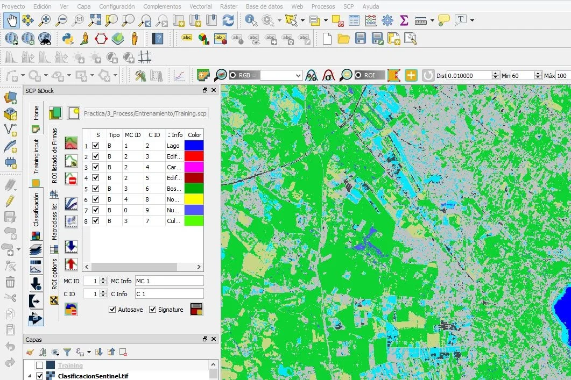Click the SCP redo ROI icon
Screen dimensions: 571x380
click(x=428, y=76)
